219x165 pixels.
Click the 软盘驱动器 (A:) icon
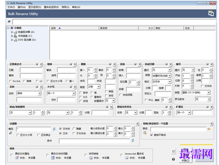16,32
